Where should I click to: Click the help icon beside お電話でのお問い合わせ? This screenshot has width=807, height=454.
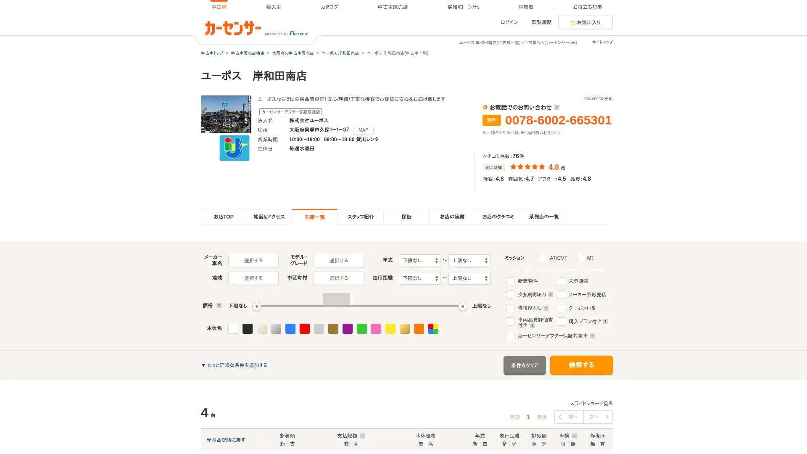557,107
